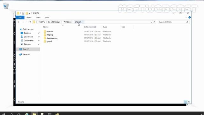This screenshot has height=115, width=204.
Task: Expand the chevron after SYSVOL breadcrumb
Action: [83, 22]
